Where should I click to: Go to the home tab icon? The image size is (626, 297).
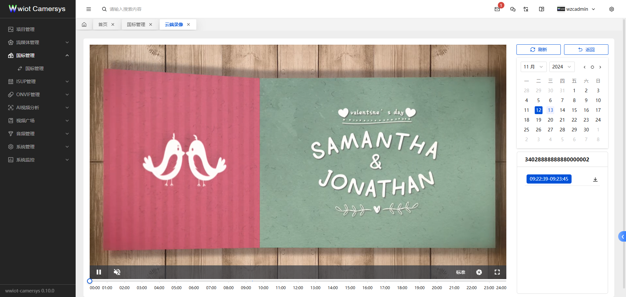pos(84,24)
